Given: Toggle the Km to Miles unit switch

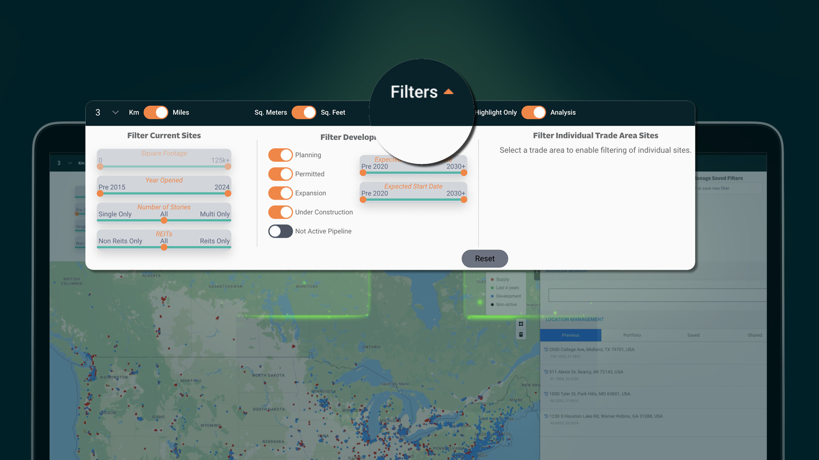Looking at the screenshot, I should coord(157,112).
